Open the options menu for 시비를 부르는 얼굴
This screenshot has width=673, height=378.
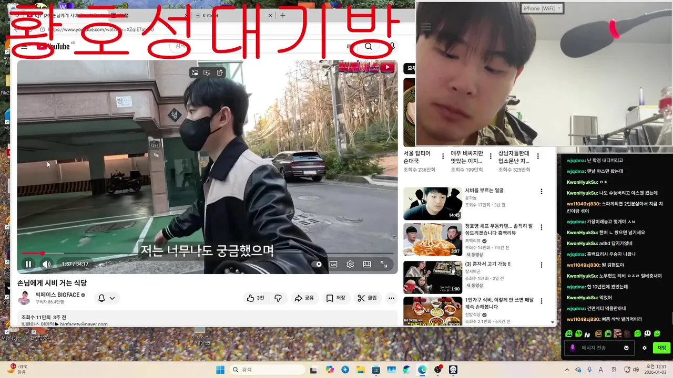click(541, 192)
